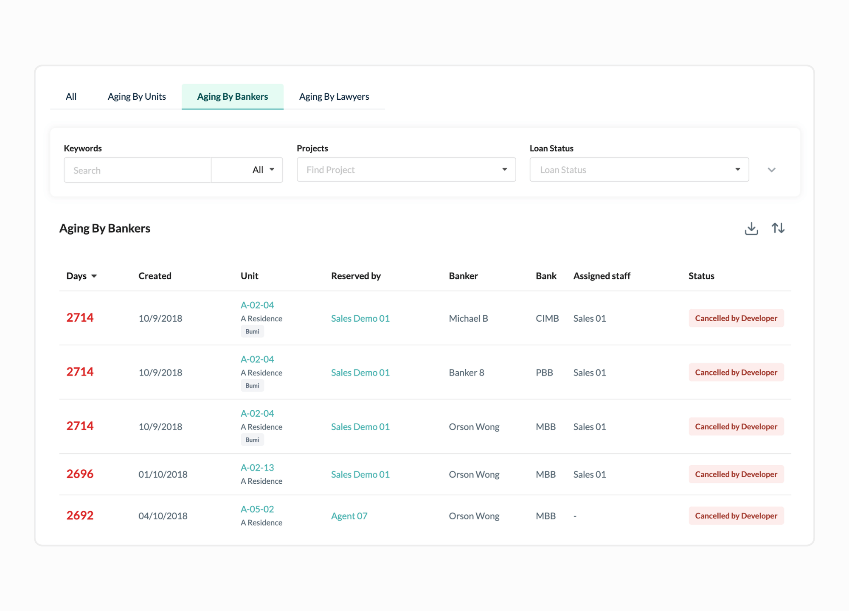Focus the Keywords search field

point(138,170)
